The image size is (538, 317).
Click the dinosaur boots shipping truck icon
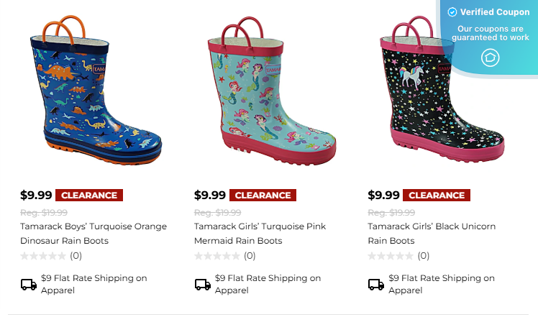tap(29, 284)
